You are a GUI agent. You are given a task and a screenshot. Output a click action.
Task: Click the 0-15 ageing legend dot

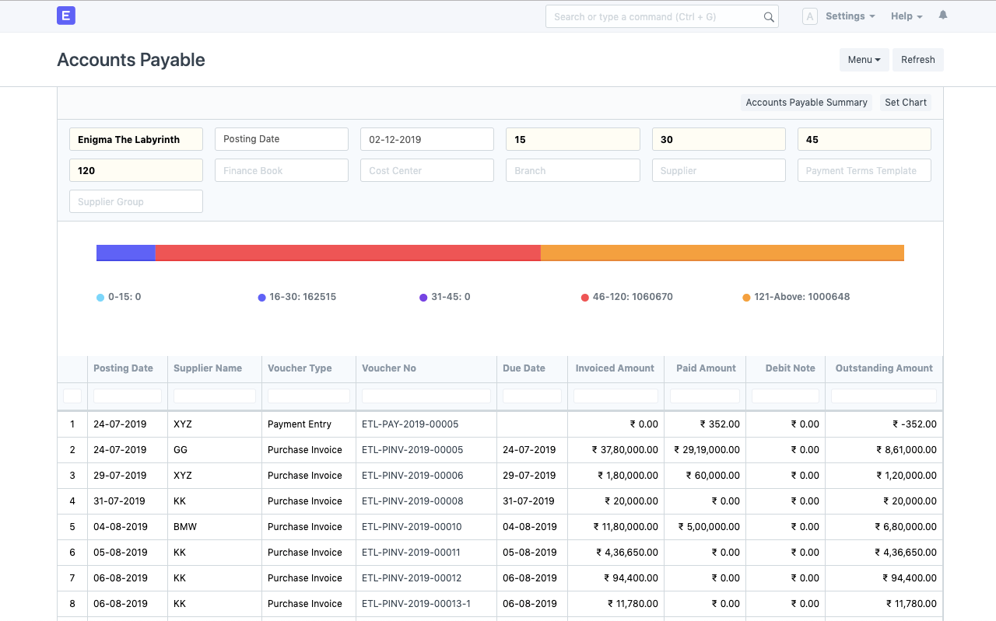[x=100, y=297]
